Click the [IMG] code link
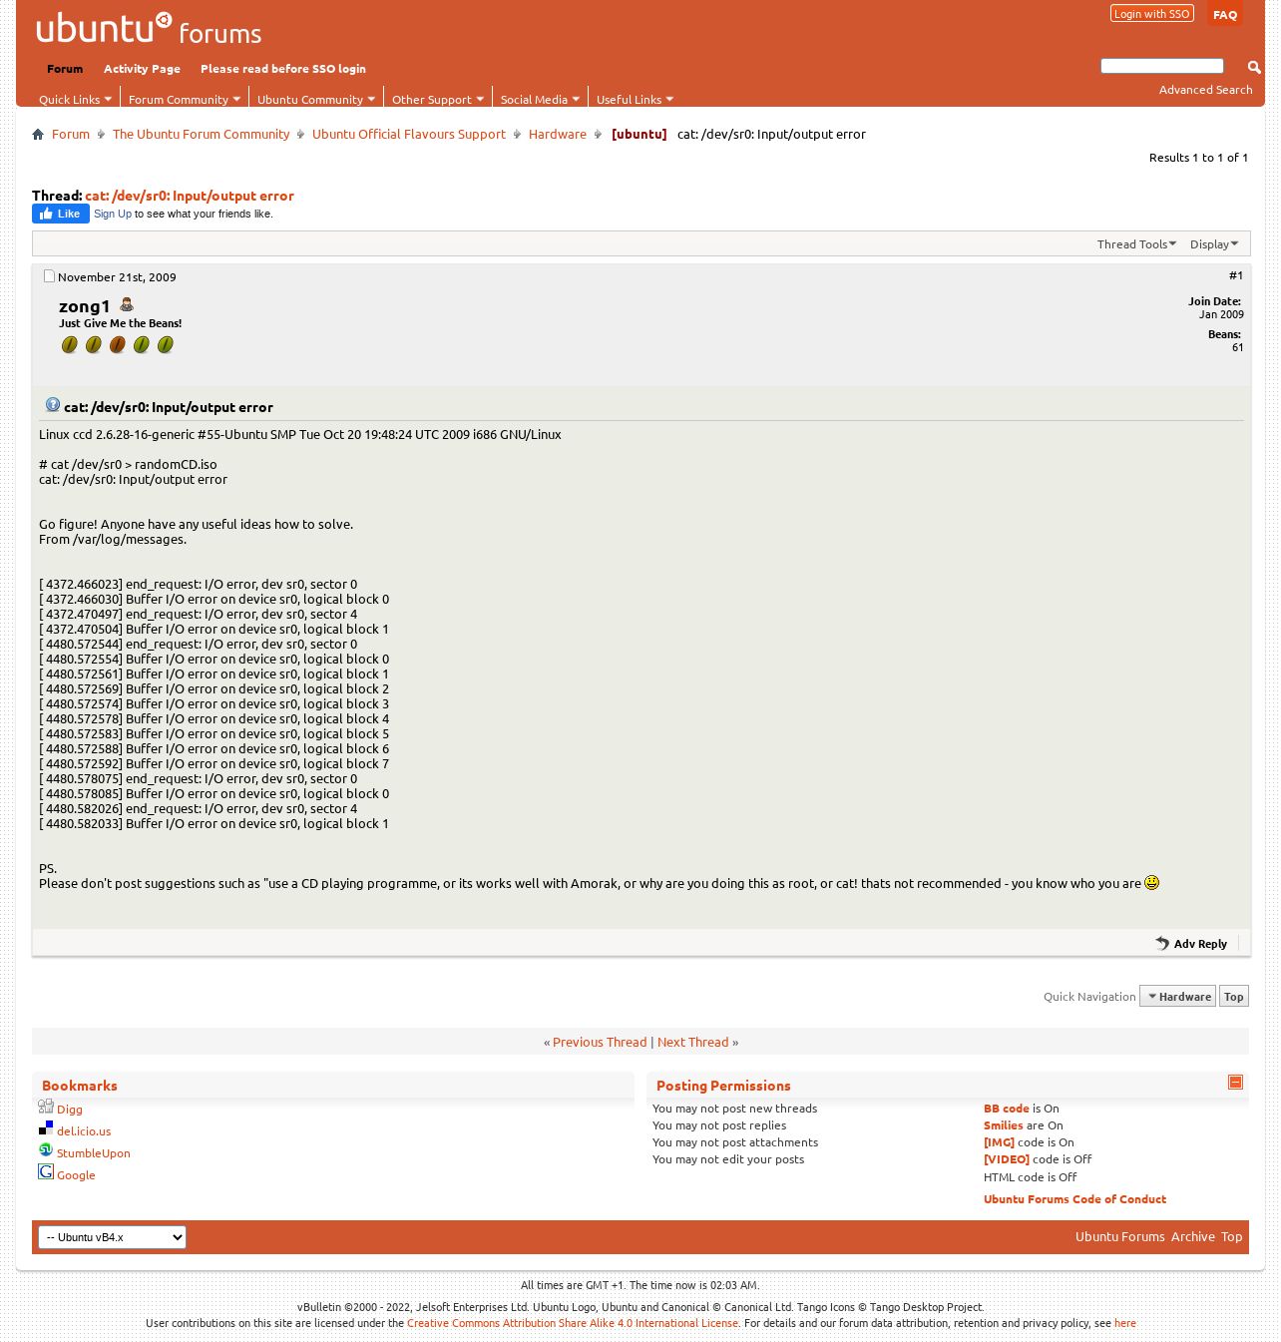The image size is (1281, 1342). 999,1142
